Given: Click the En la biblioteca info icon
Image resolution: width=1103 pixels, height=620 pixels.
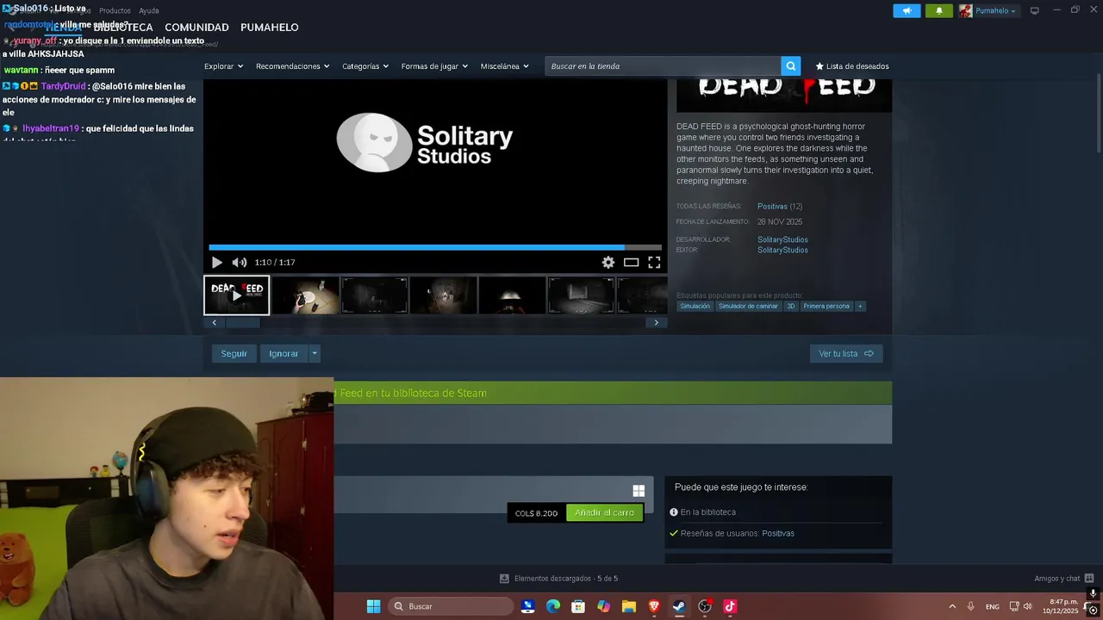Looking at the screenshot, I should [x=674, y=512].
